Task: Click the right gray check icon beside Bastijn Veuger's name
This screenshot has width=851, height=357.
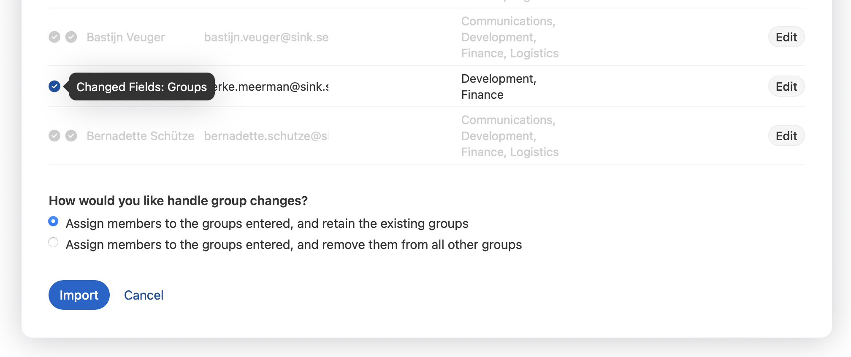Action: click(71, 37)
